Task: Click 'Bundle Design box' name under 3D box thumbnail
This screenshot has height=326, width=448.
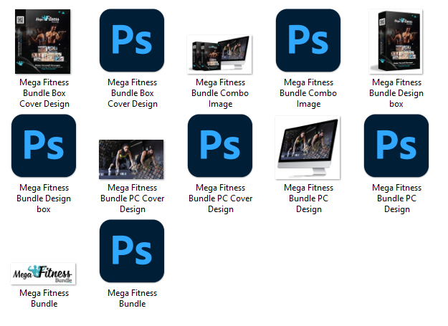Action: pos(396,93)
